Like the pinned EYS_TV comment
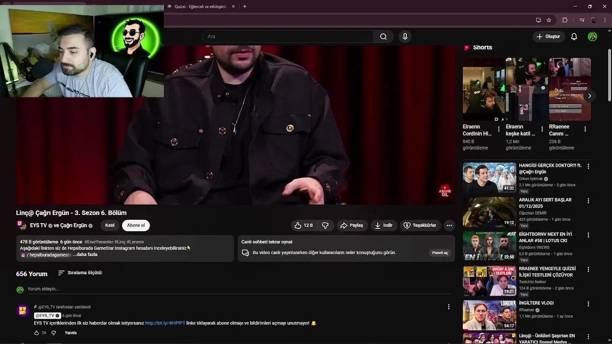The width and height of the screenshot is (612, 344). 36,333
